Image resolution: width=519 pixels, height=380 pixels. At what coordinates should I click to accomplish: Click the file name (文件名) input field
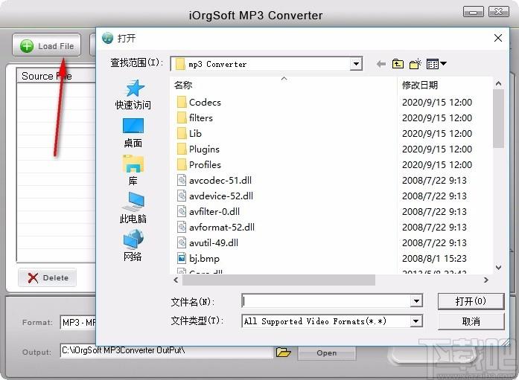coord(326,300)
